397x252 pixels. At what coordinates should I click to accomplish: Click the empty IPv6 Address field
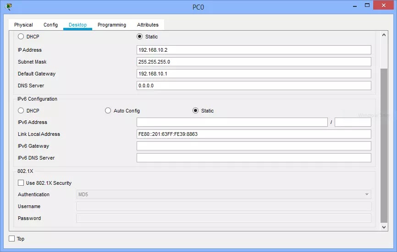click(232, 122)
